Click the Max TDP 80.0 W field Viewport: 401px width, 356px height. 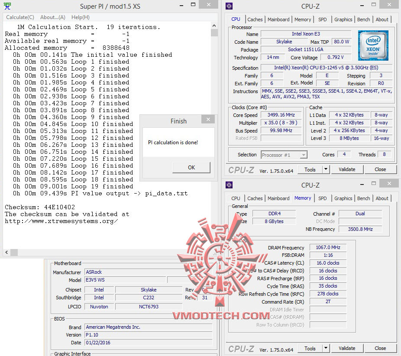tap(341, 42)
